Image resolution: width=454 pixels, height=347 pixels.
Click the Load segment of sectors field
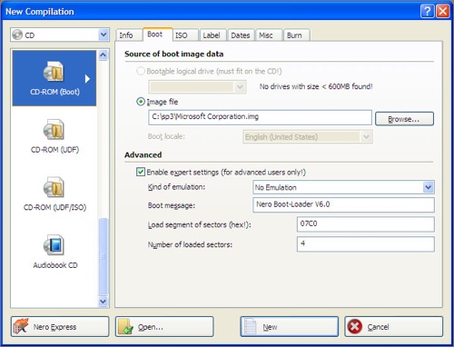coord(366,224)
